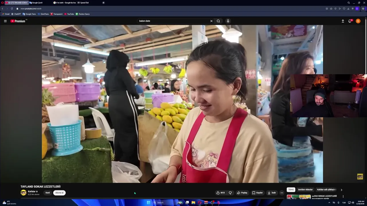This screenshot has width=367, height=206.
Task: Open the Duckov Query bookmark
Action: click(83, 14)
